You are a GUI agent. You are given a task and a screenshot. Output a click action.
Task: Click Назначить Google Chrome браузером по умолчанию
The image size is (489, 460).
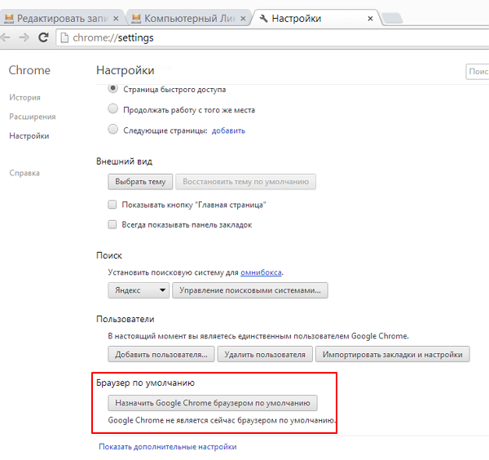tap(213, 403)
